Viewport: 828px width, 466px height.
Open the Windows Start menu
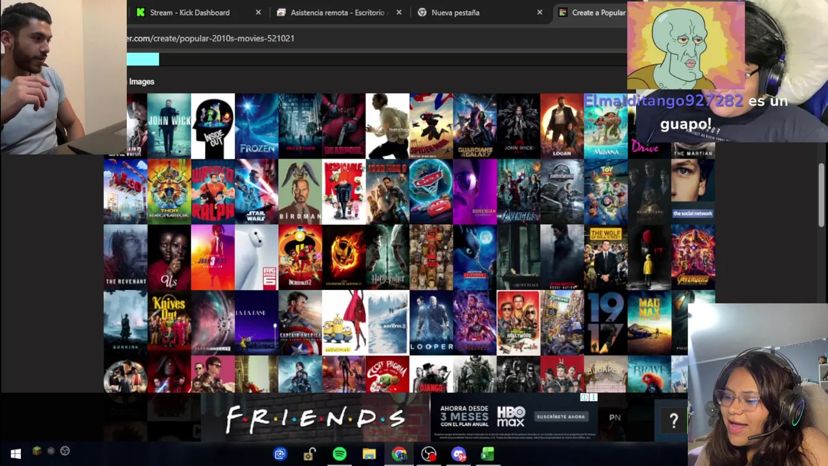click(x=16, y=454)
